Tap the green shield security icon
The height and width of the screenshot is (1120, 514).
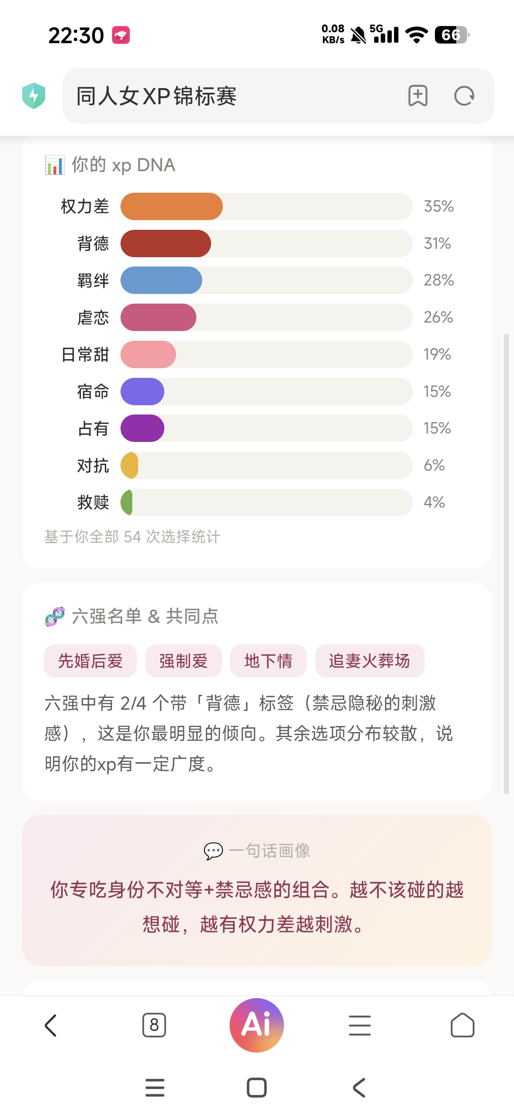(34, 96)
